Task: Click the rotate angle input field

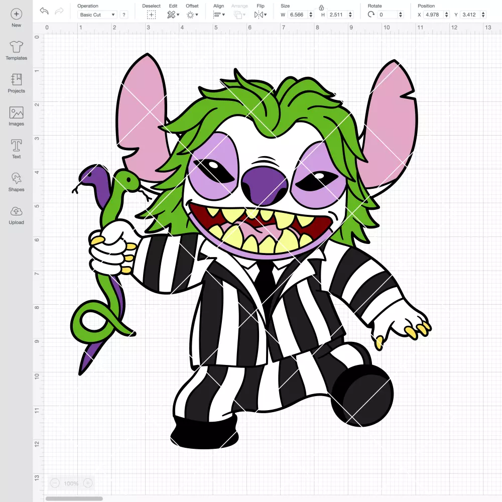Action: click(388, 15)
